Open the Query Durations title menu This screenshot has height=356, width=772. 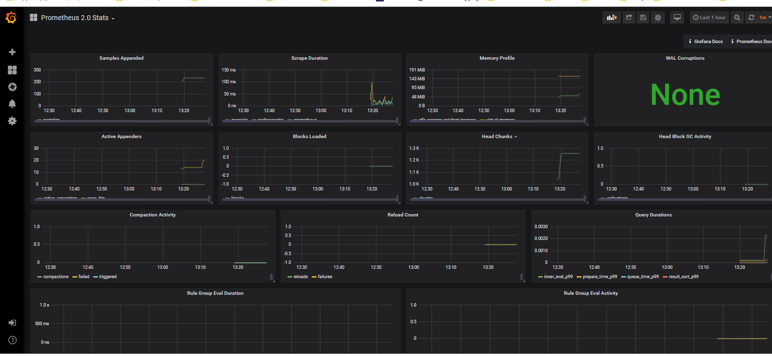coord(654,215)
